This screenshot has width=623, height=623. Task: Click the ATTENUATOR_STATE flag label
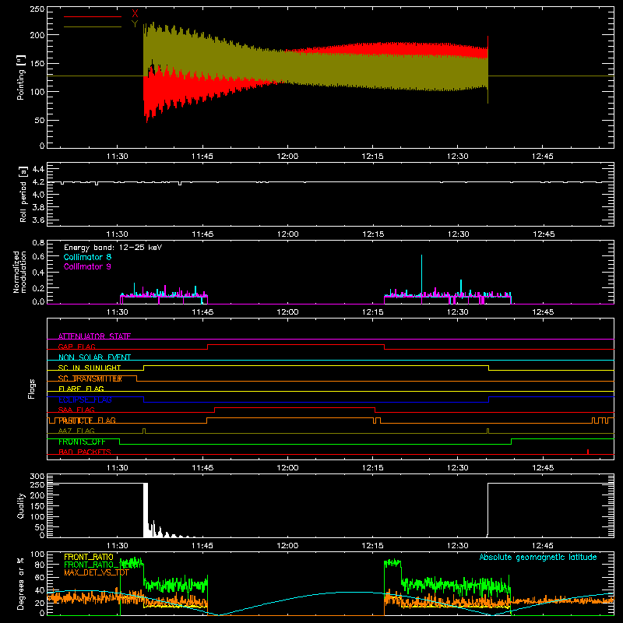[94, 336]
